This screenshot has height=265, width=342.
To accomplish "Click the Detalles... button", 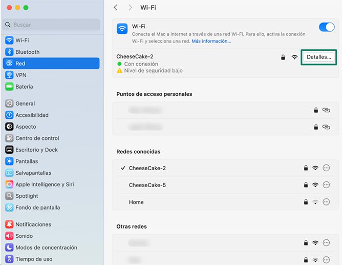I will coord(318,57).
